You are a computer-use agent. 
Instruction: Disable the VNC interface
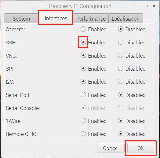tap(121, 55)
